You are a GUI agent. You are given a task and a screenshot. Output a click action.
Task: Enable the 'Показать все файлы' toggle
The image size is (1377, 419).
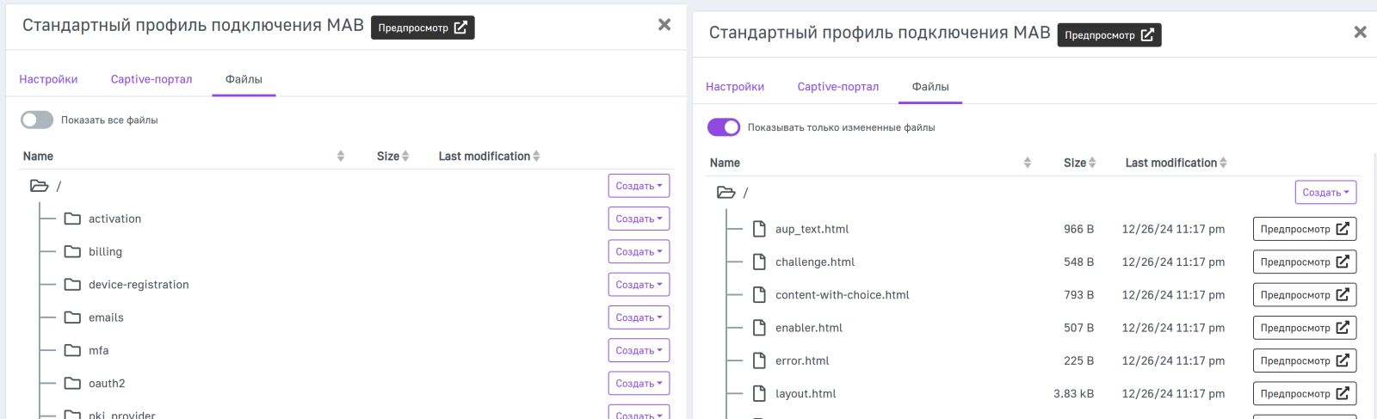[x=37, y=120]
